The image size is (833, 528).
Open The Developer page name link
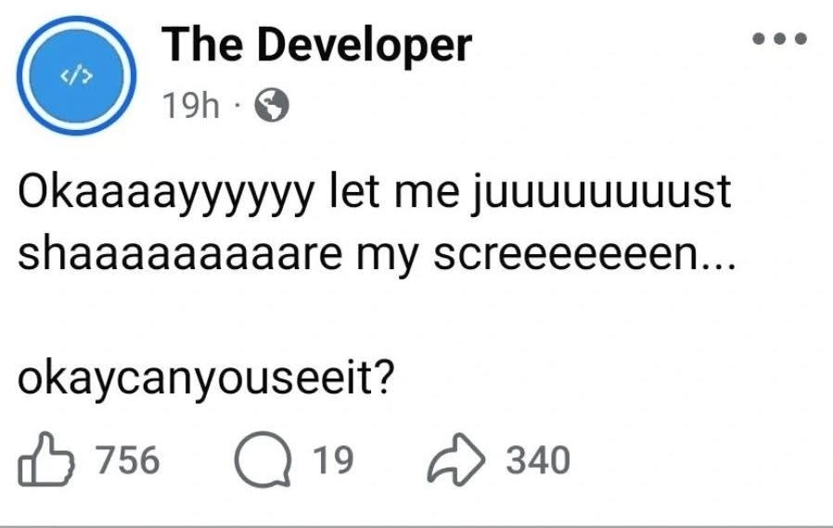point(316,46)
